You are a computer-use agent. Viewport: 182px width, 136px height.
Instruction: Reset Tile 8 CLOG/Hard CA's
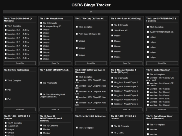(91, 109)
